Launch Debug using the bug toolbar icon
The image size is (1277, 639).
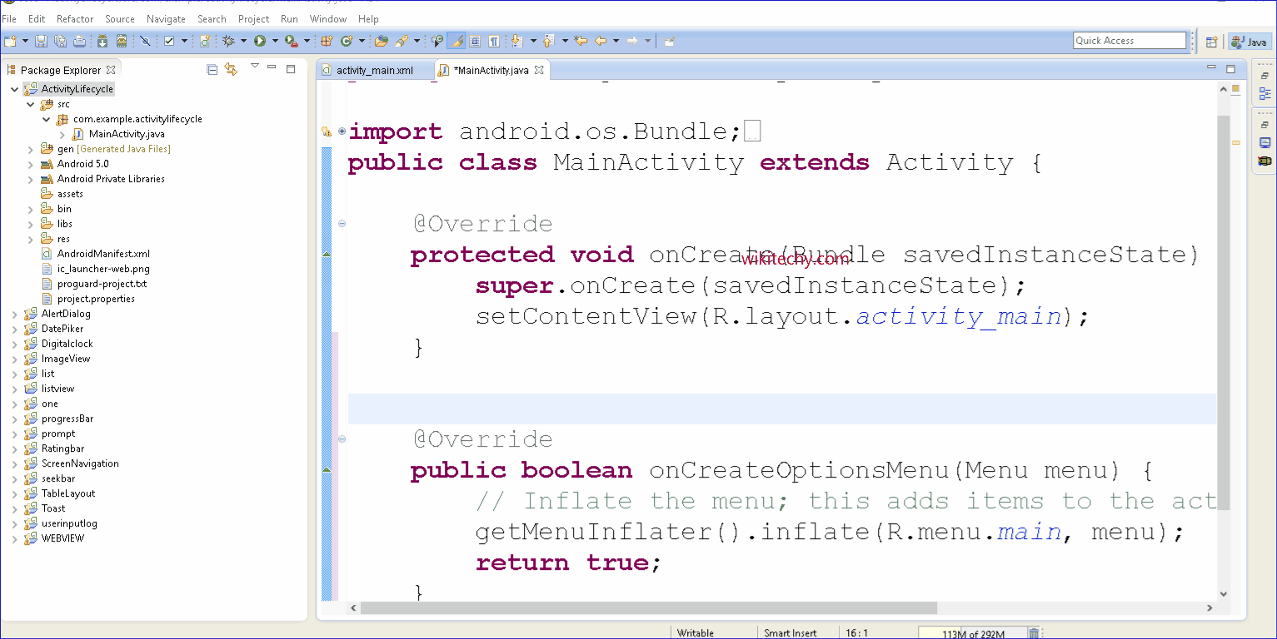click(x=229, y=40)
